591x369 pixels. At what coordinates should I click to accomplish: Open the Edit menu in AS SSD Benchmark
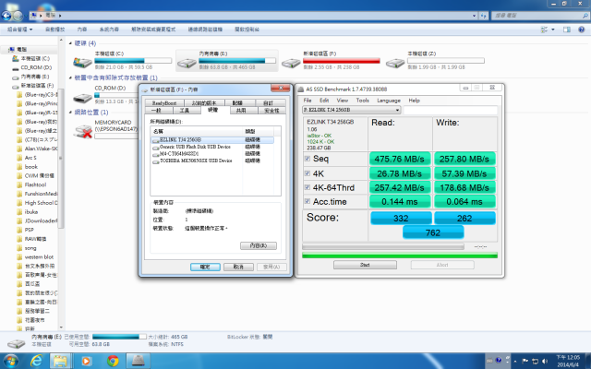[x=324, y=101]
